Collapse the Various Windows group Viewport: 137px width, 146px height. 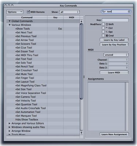click(9, 25)
